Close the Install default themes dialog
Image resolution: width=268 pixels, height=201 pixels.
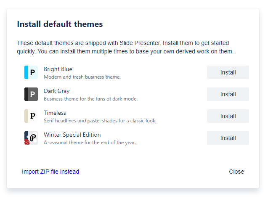[236, 172]
